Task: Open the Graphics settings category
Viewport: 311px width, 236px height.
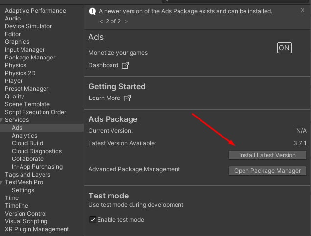Action: click(x=17, y=42)
